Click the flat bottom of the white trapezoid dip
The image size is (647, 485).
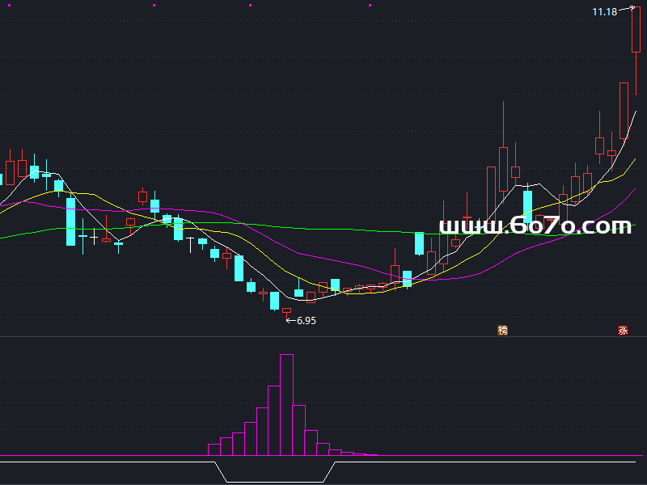pyautogui.click(x=275, y=482)
